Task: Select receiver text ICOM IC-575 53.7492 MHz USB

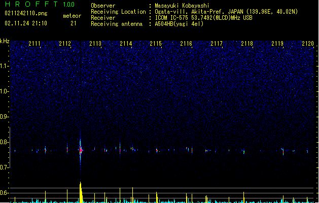Action: 203,18
